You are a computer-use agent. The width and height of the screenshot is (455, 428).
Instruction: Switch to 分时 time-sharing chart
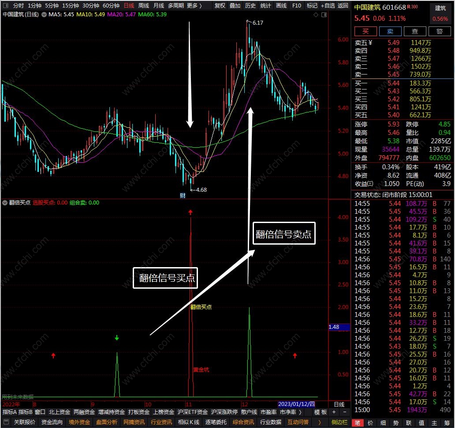tap(19, 6)
